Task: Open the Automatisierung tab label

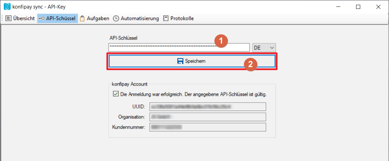Action: [x=140, y=18]
